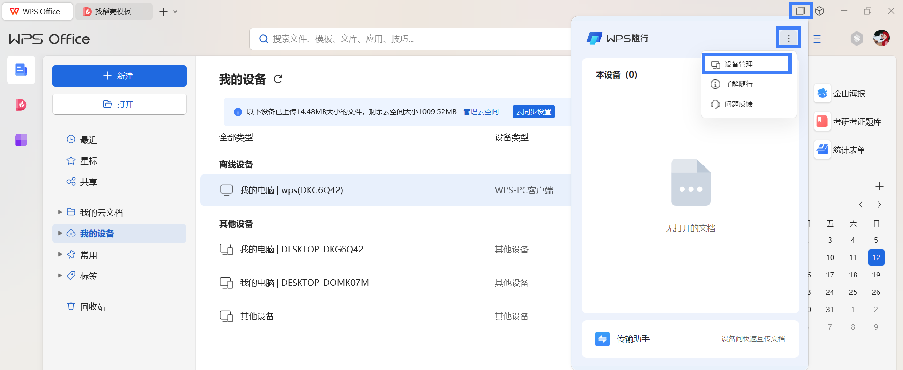Click the plus icon above the calendar

coord(879,186)
